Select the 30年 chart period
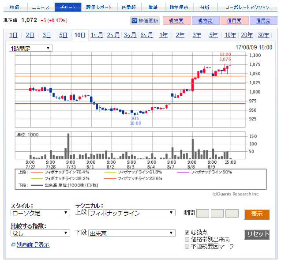Image resolution: width=281 pixels, height=263 pixels. [x=264, y=35]
